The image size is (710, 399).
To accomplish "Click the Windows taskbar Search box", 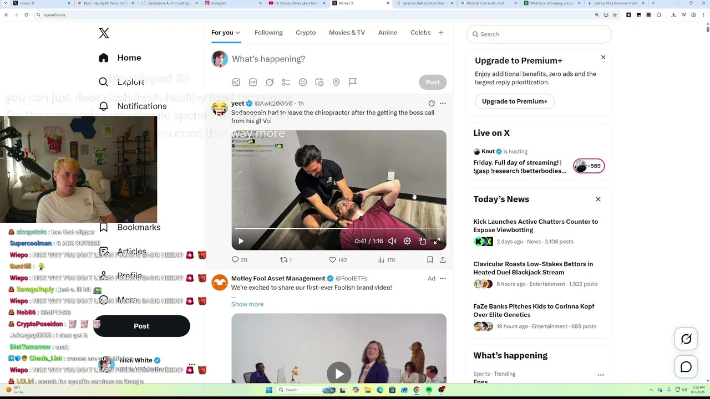I will (x=306, y=390).
